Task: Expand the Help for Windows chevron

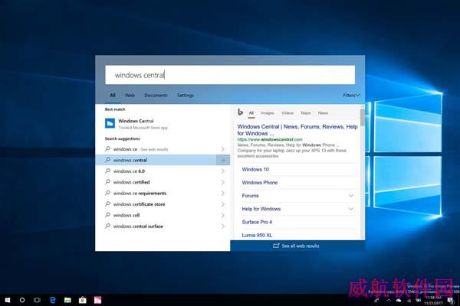Action: coord(351,209)
